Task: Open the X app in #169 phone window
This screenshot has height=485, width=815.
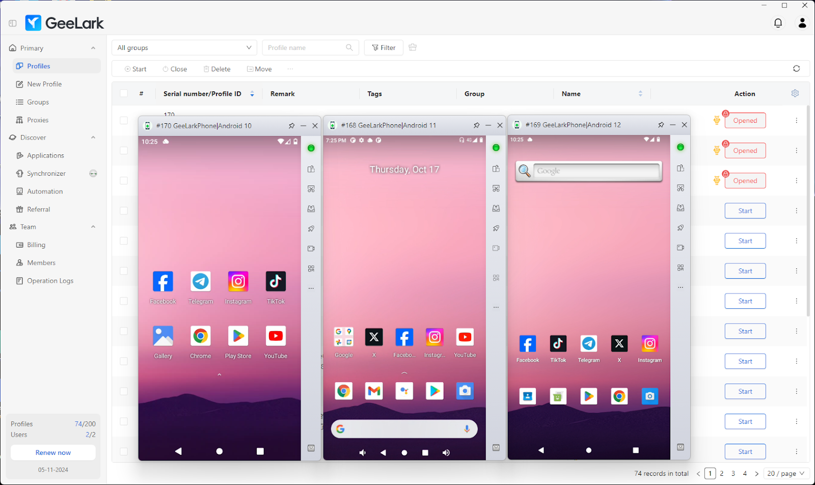Action: [619, 344]
